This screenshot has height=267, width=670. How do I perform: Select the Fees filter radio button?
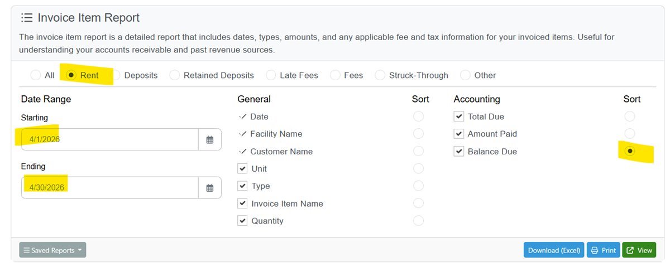pyautogui.click(x=336, y=75)
